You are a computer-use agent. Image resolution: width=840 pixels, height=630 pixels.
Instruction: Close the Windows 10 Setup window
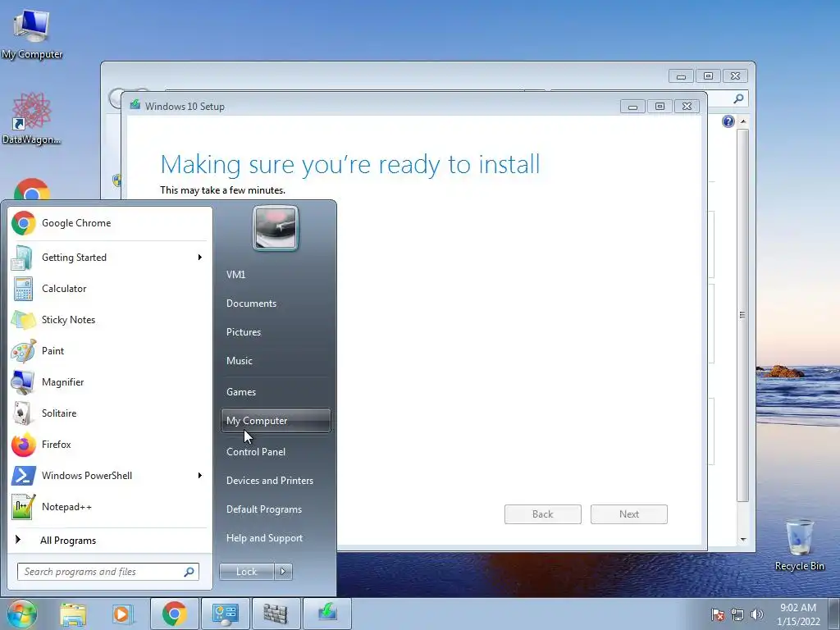687,107
